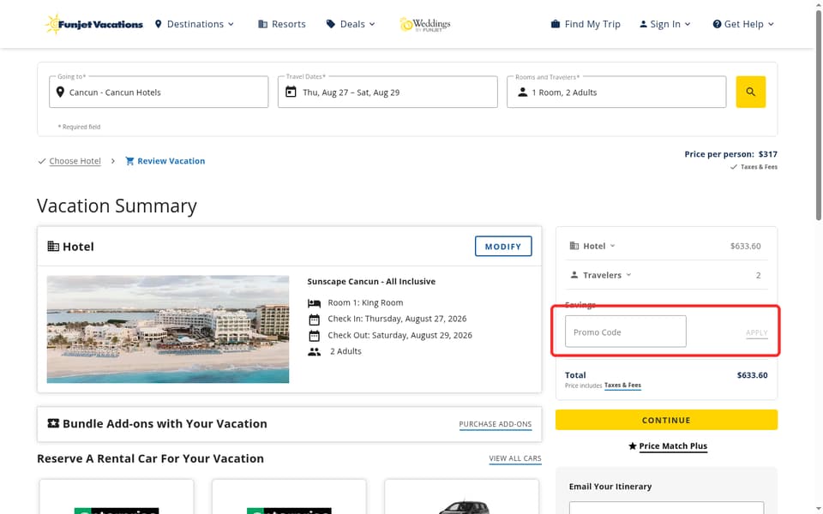Click the question mark icon beside Get Help
Image resolution: width=823 pixels, height=514 pixels.
tap(717, 24)
